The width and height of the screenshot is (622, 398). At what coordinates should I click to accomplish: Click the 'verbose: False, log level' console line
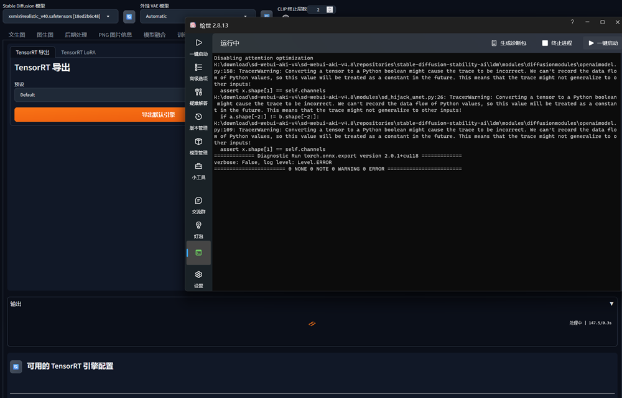pyautogui.click(x=273, y=163)
